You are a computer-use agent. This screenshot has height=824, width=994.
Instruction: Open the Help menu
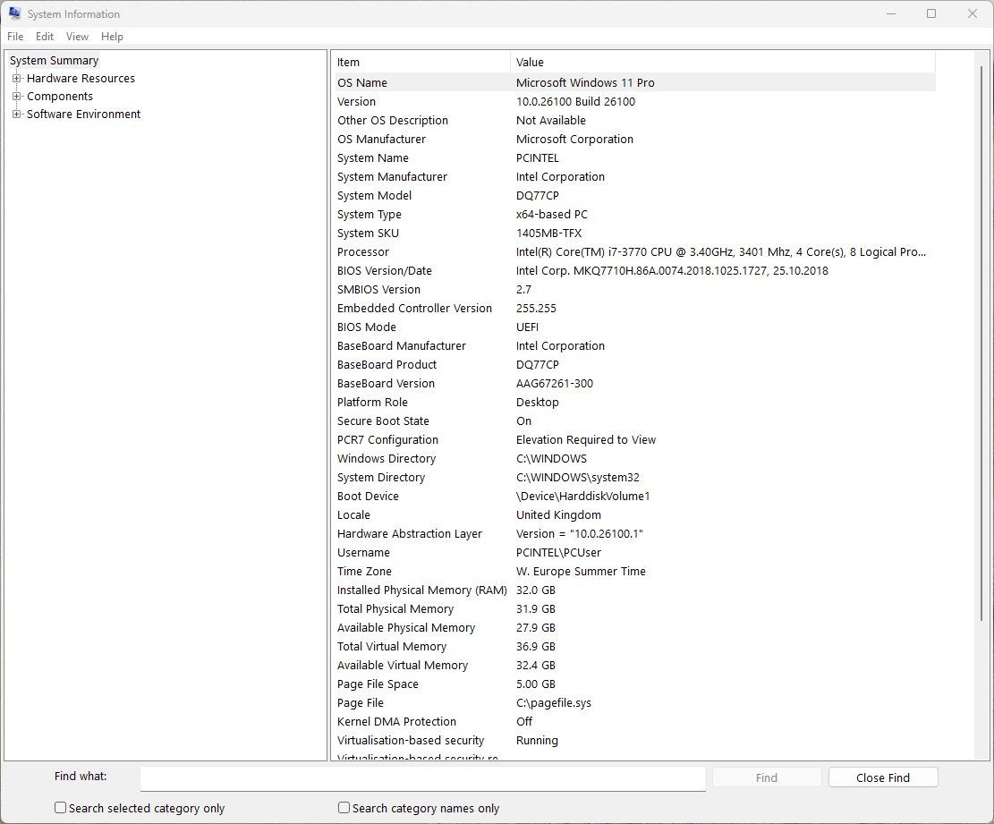click(x=112, y=37)
